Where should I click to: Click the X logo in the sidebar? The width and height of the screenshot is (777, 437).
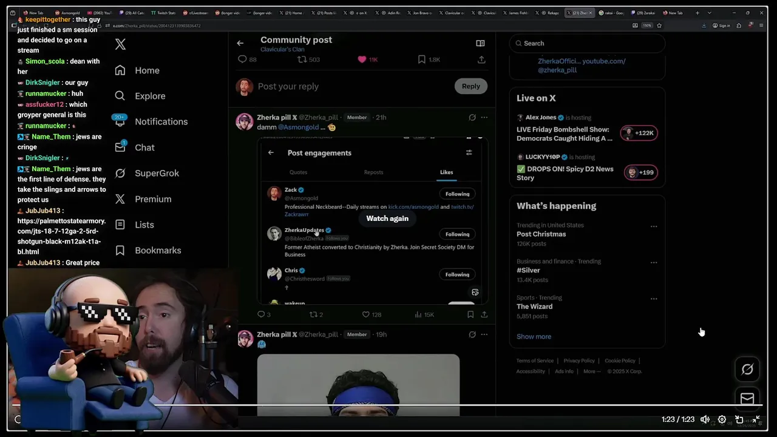[x=120, y=44]
